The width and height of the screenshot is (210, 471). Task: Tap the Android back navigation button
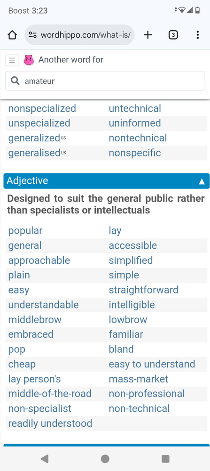[x=45, y=458]
